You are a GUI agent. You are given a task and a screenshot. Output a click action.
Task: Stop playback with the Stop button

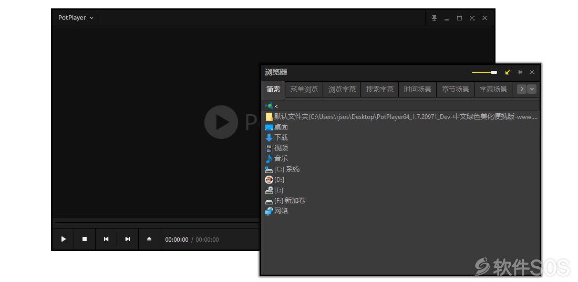click(85, 239)
